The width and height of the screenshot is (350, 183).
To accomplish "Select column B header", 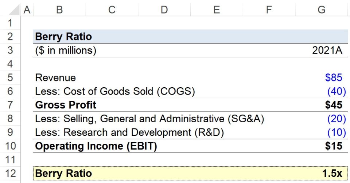I will point(59,10).
